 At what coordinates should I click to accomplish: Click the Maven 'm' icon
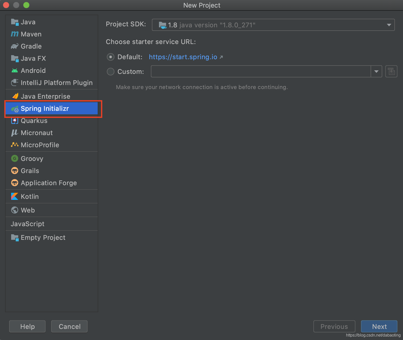click(x=15, y=34)
